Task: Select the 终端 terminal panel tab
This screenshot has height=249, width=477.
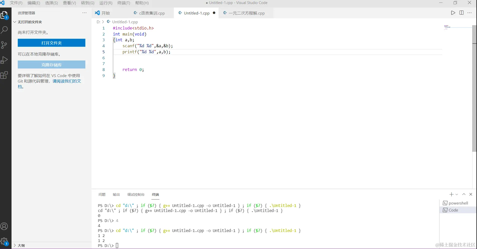Action: (x=155, y=194)
